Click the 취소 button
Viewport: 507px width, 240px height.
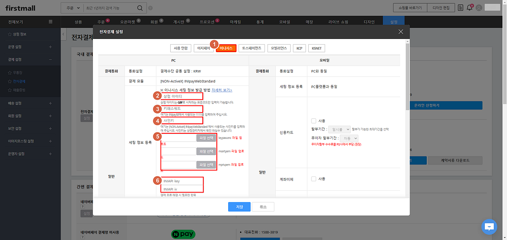(263, 207)
